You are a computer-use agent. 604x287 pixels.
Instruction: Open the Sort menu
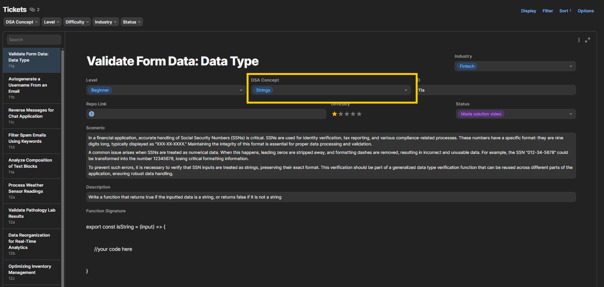pyautogui.click(x=565, y=11)
